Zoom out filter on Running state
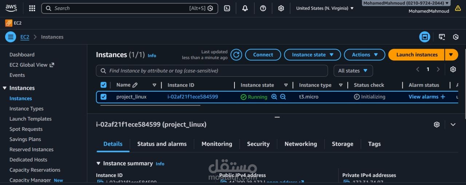Viewport: 466px width, 185px height. pos(283,97)
